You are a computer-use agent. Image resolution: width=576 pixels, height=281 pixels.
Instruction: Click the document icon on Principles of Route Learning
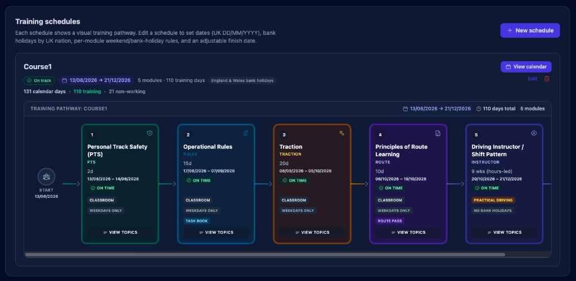click(x=438, y=133)
